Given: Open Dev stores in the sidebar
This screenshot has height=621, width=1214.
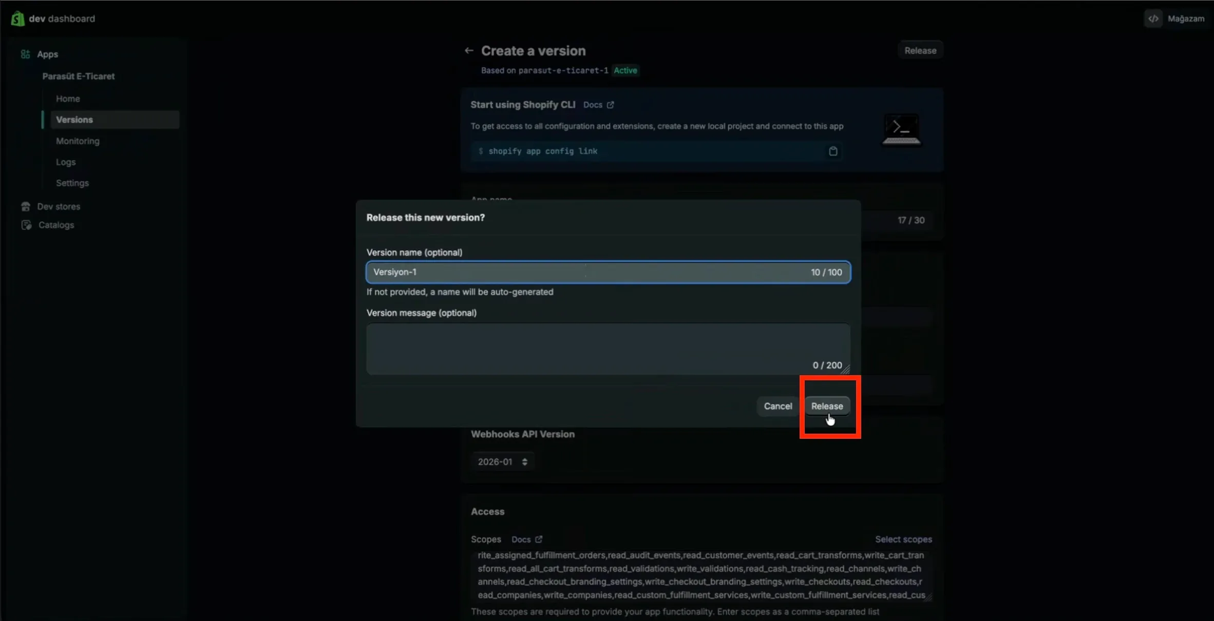Looking at the screenshot, I should (59, 206).
